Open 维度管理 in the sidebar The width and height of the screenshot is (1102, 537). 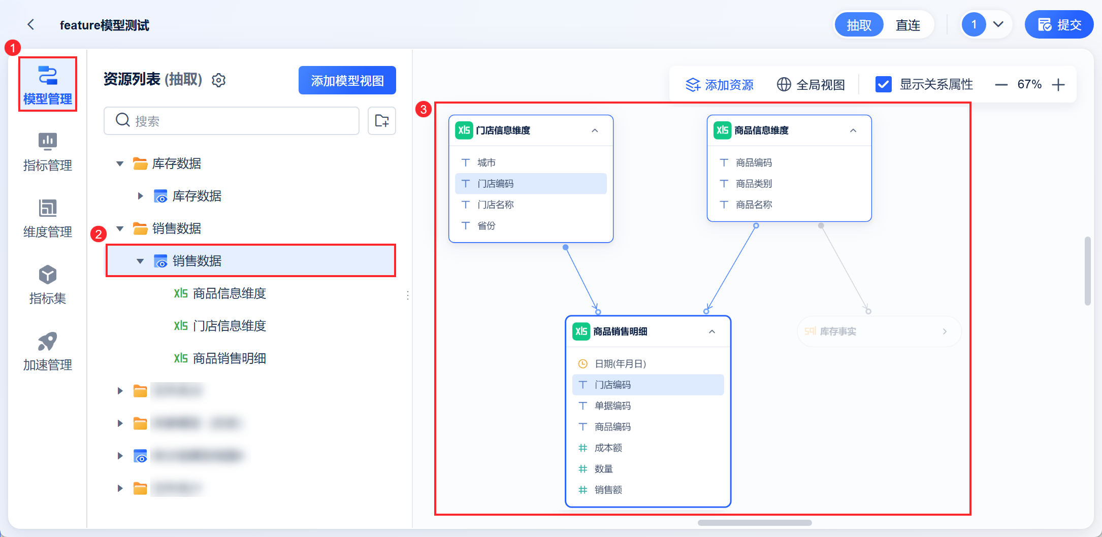coord(48,218)
